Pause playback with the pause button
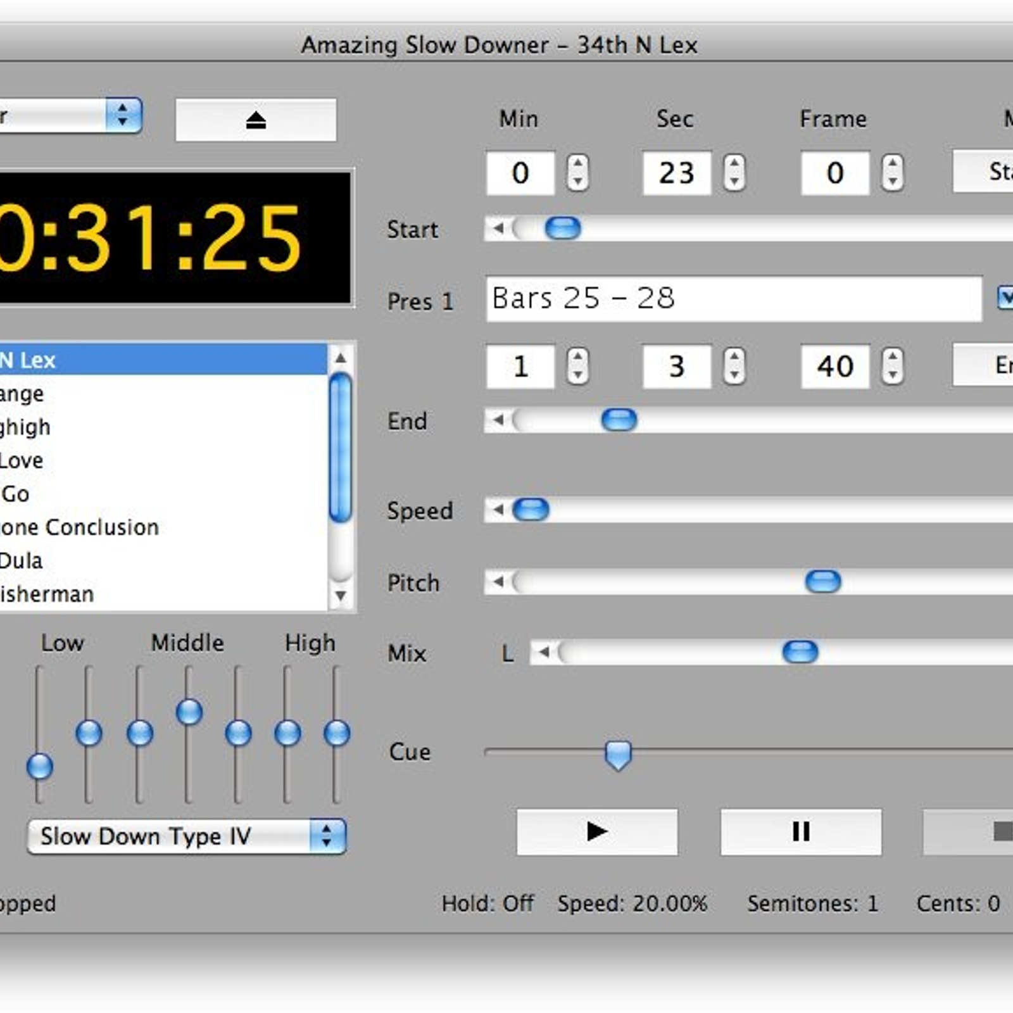 click(x=801, y=831)
